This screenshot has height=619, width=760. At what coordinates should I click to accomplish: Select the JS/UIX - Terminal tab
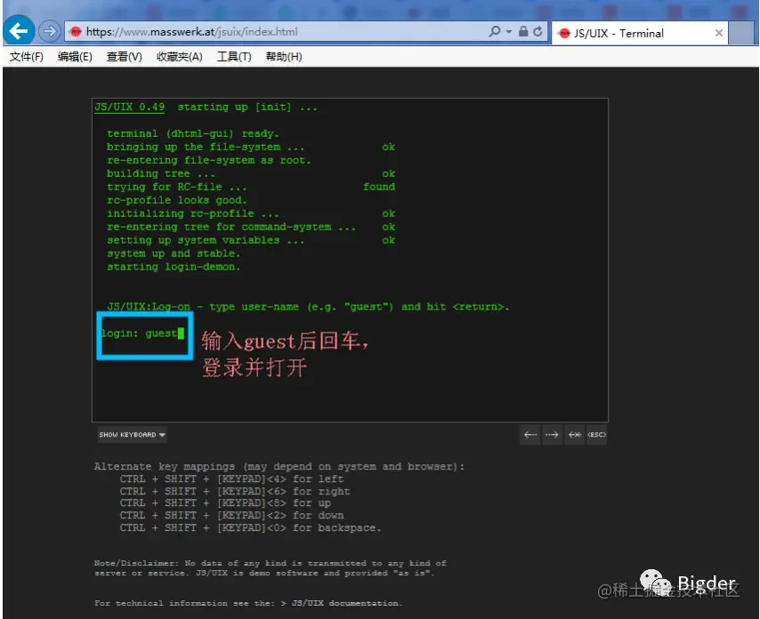tap(639, 34)
